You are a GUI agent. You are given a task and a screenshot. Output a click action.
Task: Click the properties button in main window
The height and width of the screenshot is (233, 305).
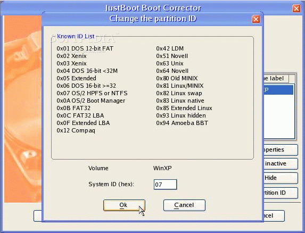281,149
